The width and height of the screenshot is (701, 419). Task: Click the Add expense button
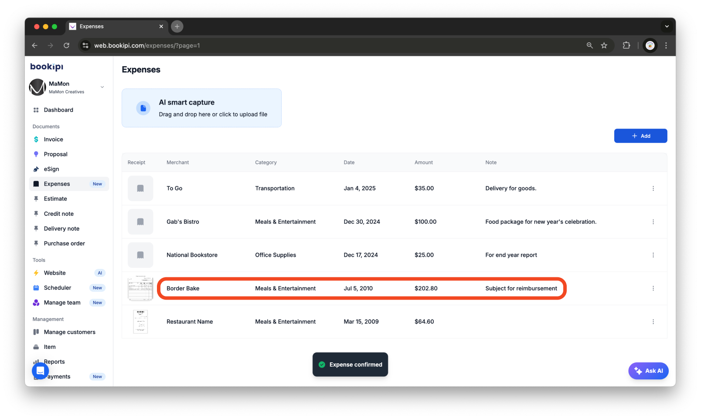click(x=640, y=136)
